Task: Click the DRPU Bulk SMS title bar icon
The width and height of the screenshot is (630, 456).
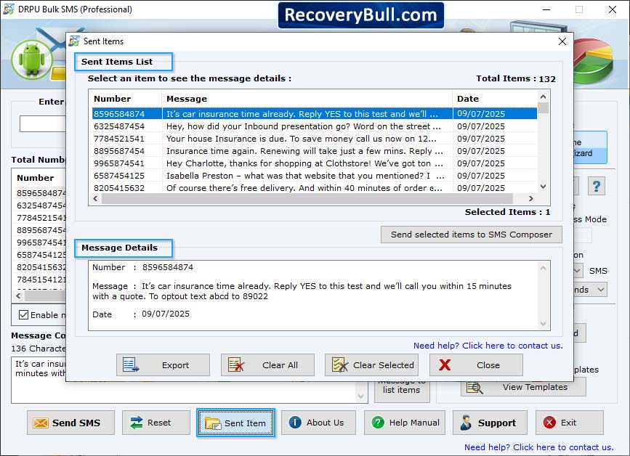Action: [x=9, y=9]
